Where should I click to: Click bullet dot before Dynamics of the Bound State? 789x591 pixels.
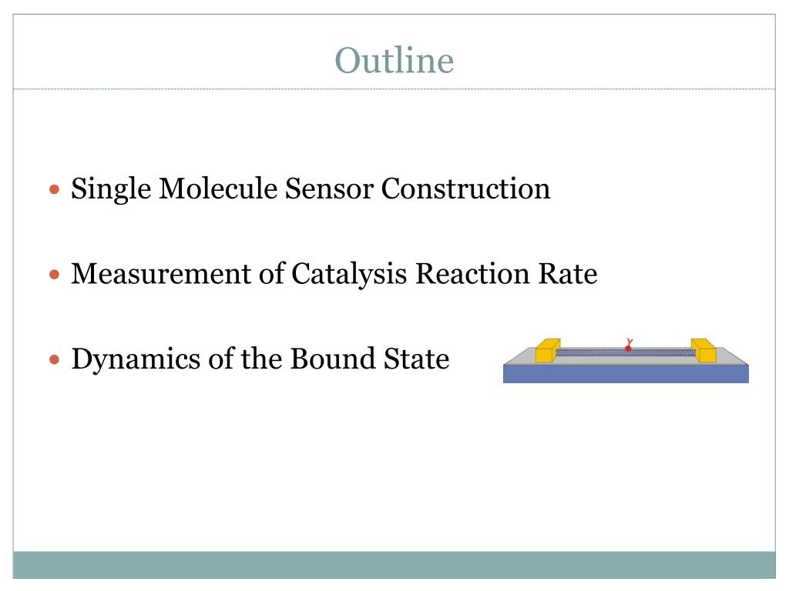[55, 359]
